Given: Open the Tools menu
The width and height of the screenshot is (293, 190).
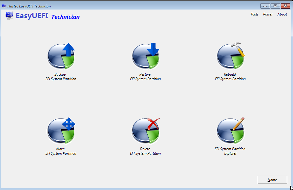Looking at the screenshot, I should coord(254,14).
